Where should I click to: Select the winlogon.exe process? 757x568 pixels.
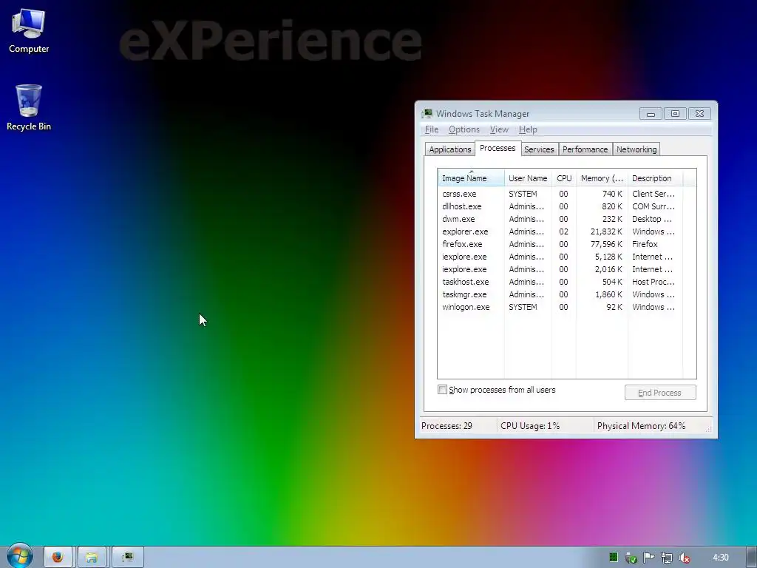[x=560, y=307]
